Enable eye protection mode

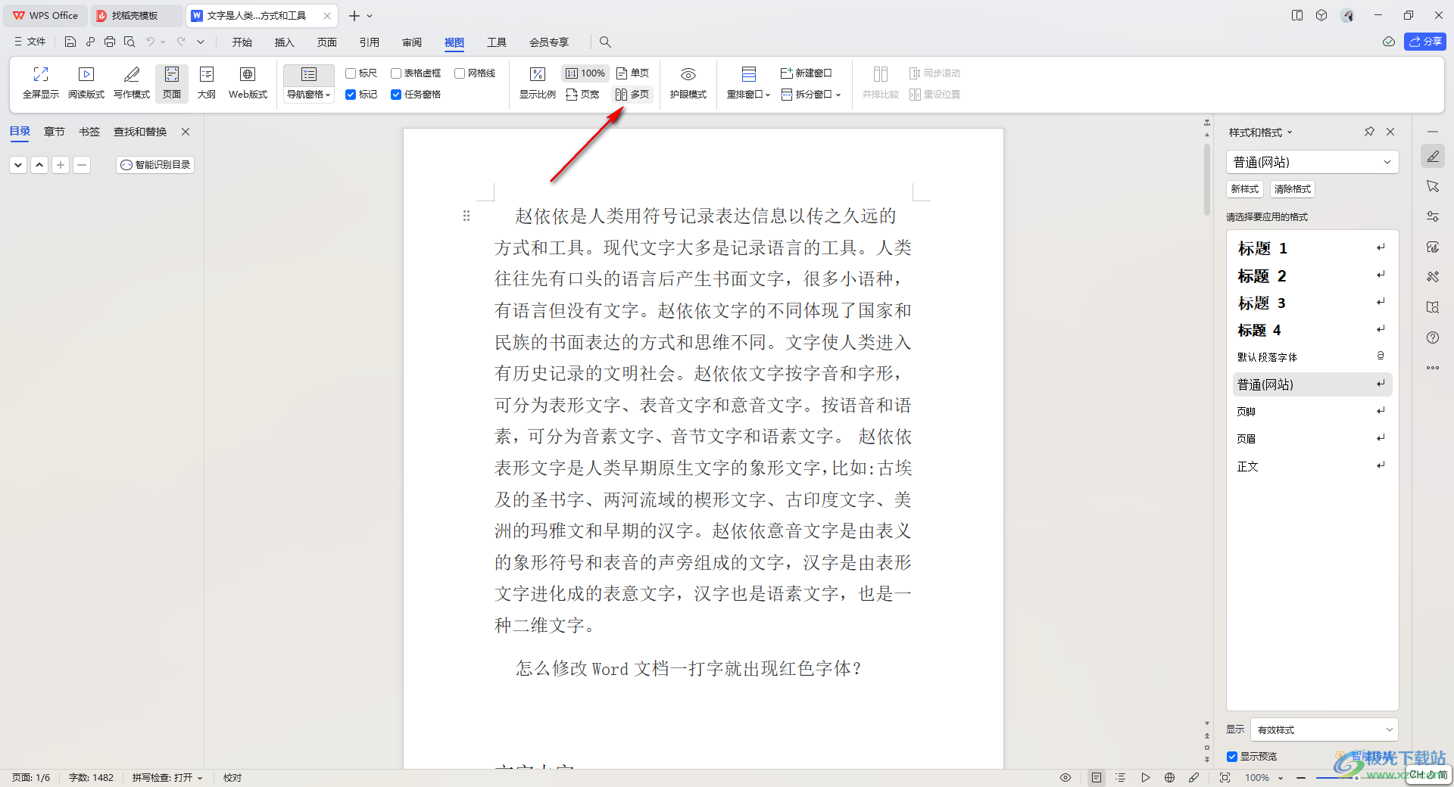pyautogui.click(x=688, y=82)
